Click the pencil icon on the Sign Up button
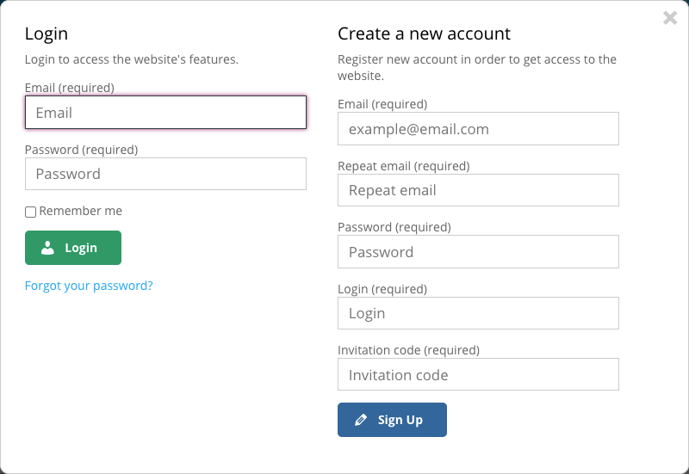689x474 pixels. (x=361, y=420)
